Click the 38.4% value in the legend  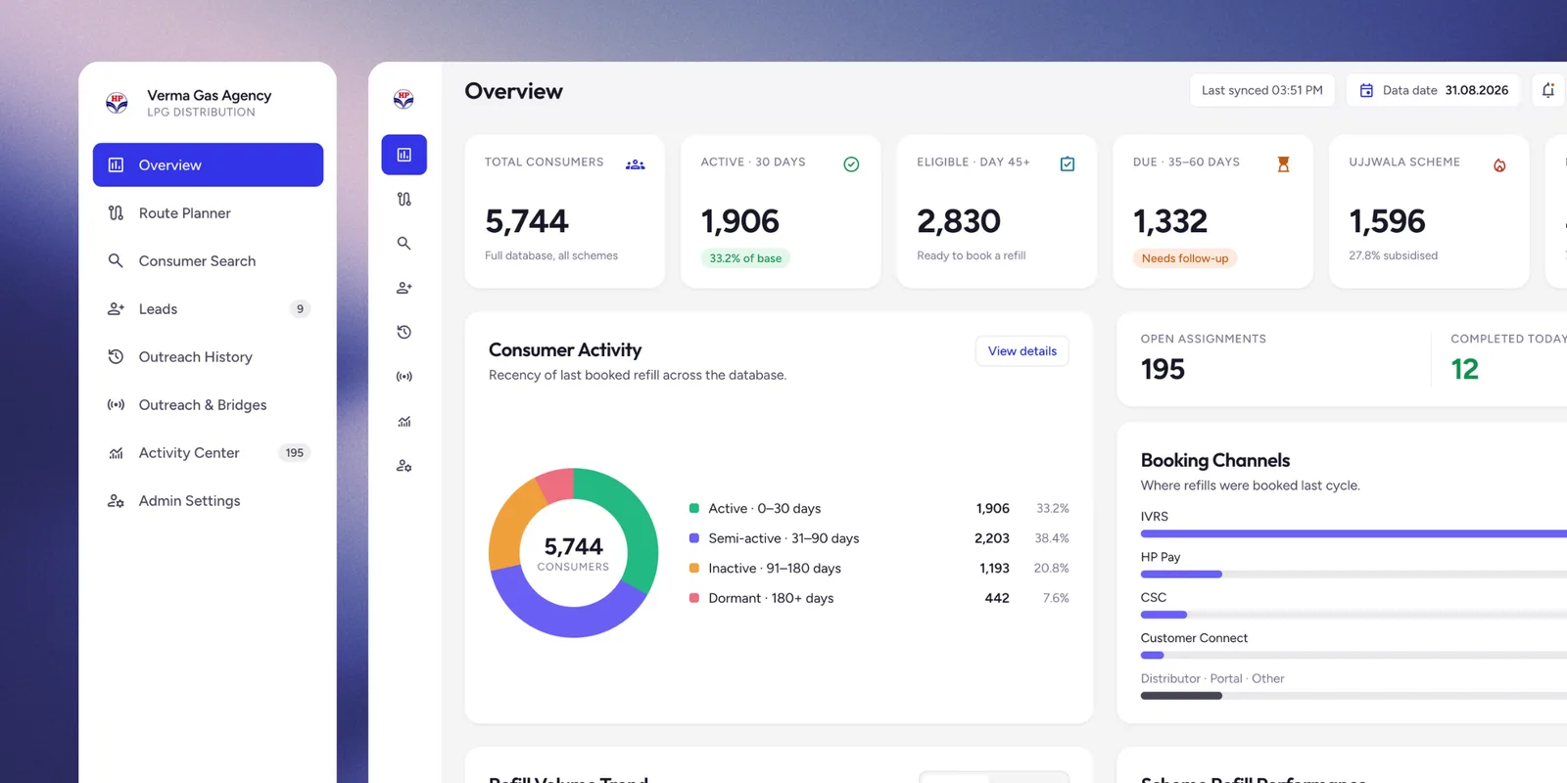pyautogui.click(x=1052, y=538)
